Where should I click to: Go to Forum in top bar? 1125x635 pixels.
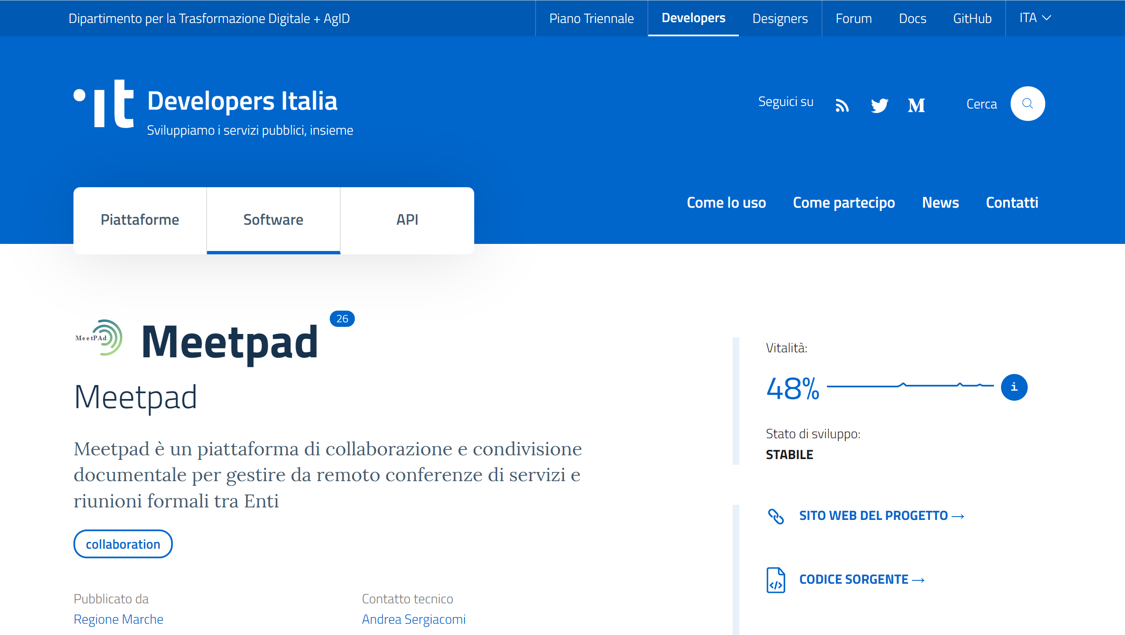(x=853, y=18)
